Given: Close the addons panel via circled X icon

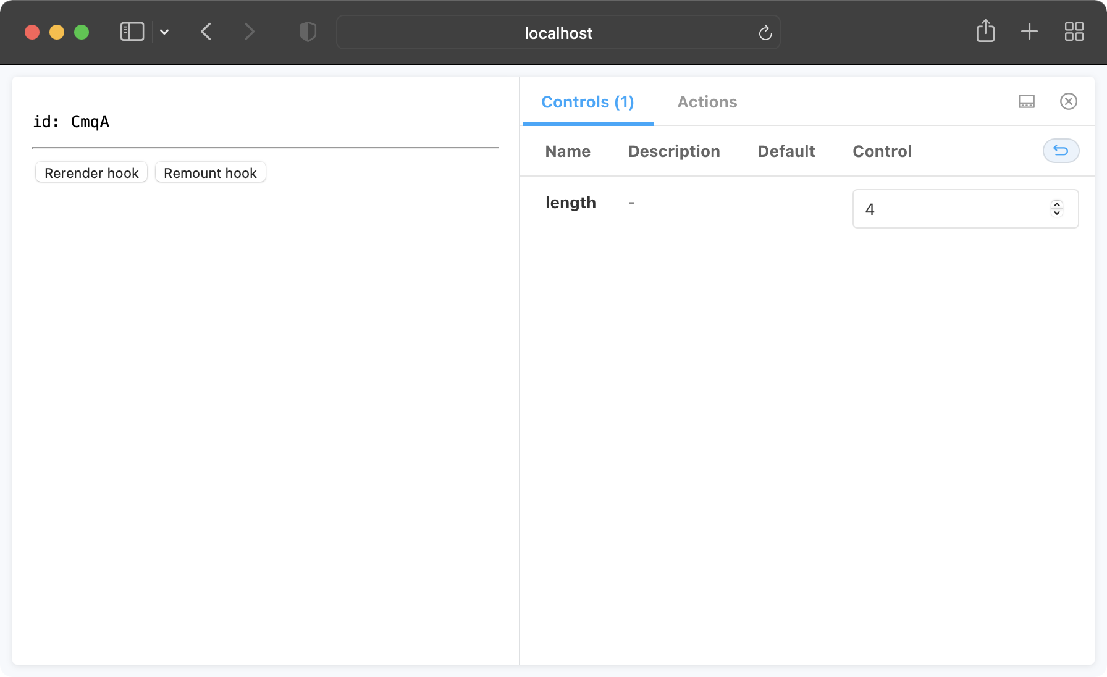Looking at the screenshot, I should (1069, 101).
